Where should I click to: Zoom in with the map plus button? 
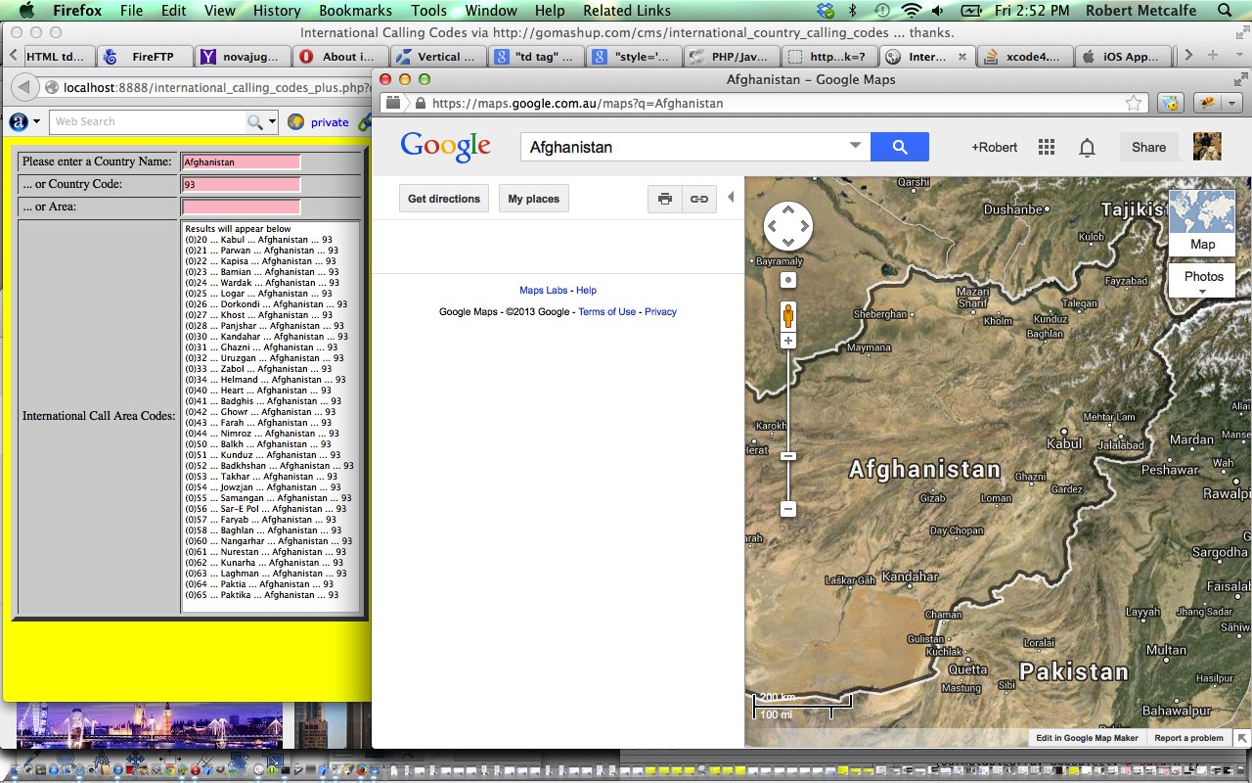tap(788, 341)
